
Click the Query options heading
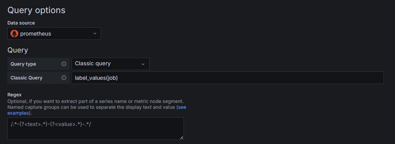pos(36,10)
